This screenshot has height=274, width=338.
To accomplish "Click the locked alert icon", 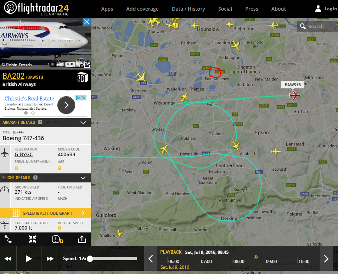I will (x=57, y=239).
